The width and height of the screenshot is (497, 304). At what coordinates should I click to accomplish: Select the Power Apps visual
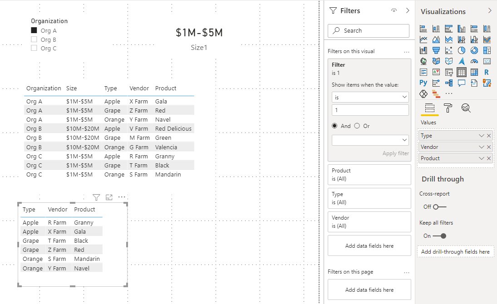tap(423, 94)
